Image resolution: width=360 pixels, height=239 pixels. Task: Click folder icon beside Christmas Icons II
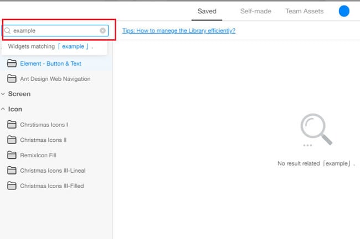[x=12, y=140]
